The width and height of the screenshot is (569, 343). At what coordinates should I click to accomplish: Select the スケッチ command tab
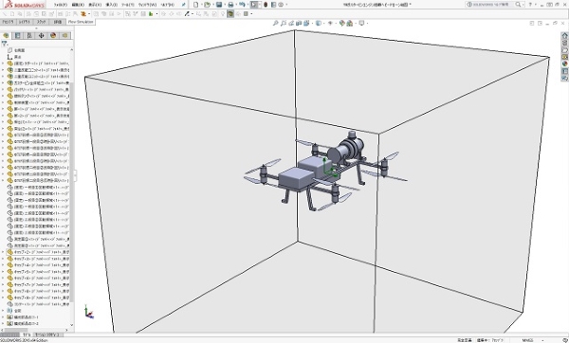[42, 22]
